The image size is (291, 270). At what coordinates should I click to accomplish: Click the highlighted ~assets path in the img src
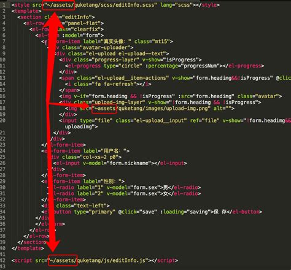104,108
